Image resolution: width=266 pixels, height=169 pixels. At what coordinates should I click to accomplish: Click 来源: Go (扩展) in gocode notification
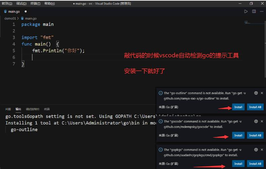[x=168, y=135]
